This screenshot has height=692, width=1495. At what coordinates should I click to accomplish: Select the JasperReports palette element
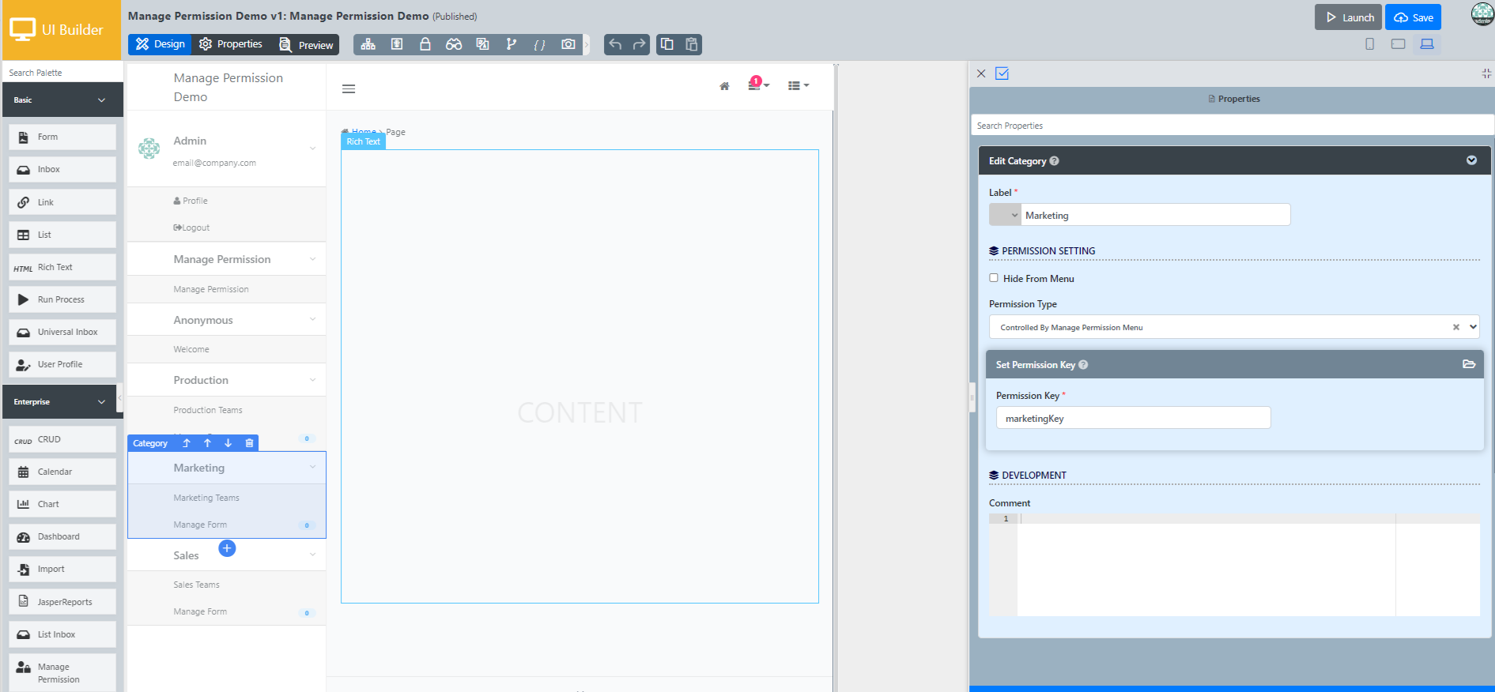click(x=62, y=602)
